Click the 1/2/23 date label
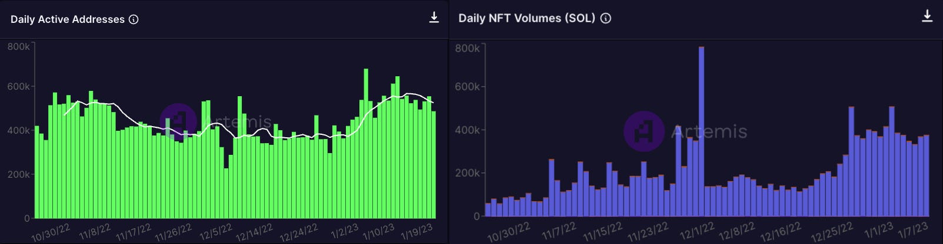The width and height of the screenshot is (943, 244). pyautogui.click(x=345, y=231)
